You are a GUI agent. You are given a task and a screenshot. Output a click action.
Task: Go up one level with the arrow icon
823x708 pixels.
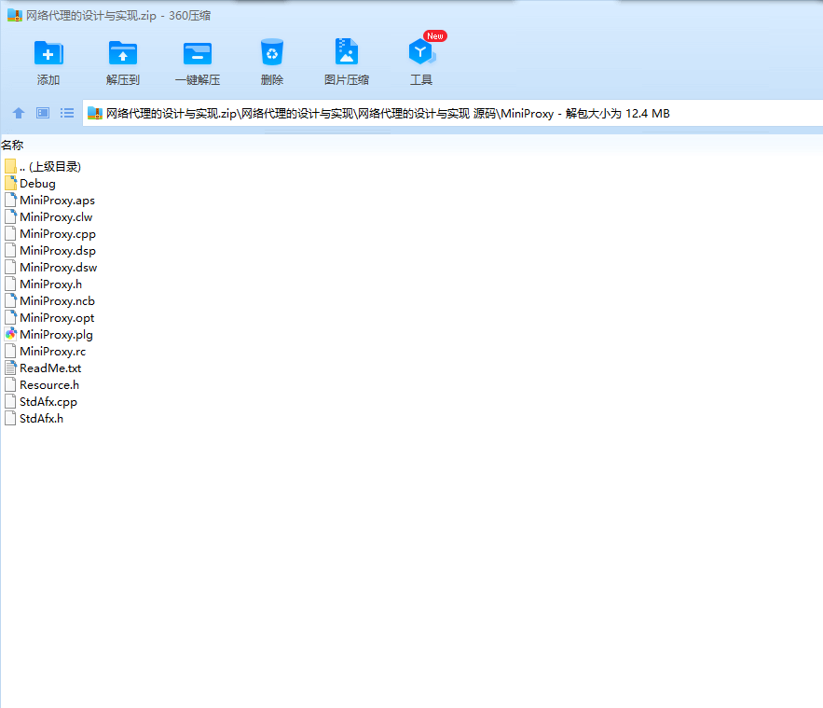[19, 113]
